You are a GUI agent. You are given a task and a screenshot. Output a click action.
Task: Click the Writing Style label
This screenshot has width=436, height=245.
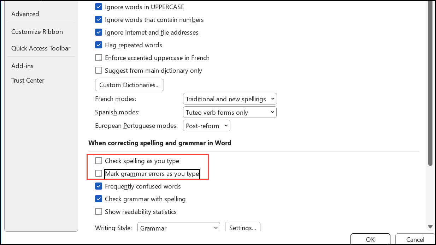(x=113, y=228)
